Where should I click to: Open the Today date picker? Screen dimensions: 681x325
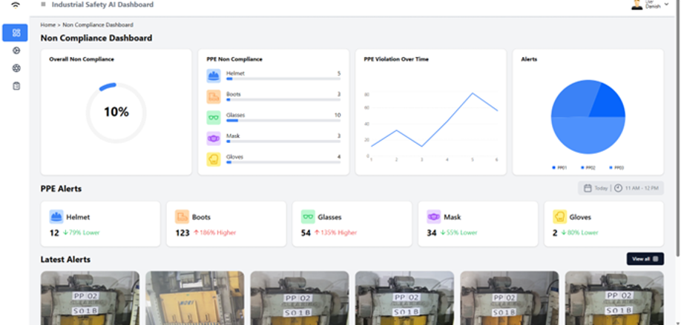coord(596,188)
